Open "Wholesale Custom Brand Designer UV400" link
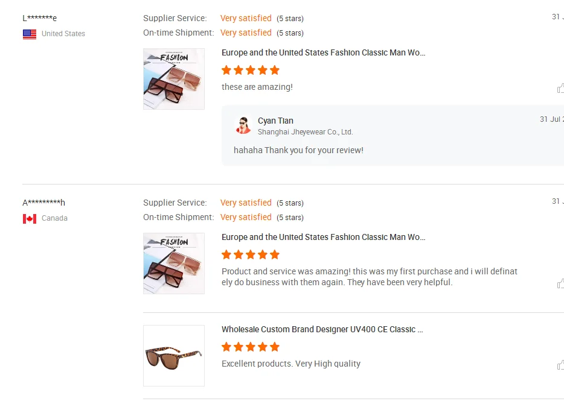Viewport: 564px width, 410px height. 322,329
